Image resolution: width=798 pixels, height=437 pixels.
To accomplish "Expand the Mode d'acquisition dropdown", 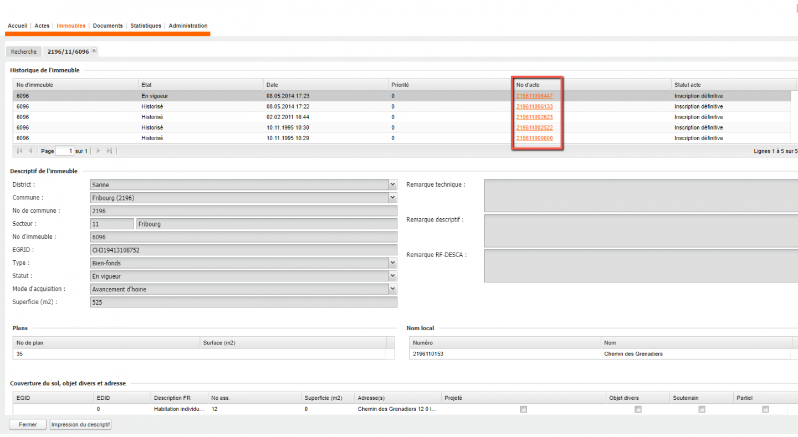I will click(x=393, y=289).
